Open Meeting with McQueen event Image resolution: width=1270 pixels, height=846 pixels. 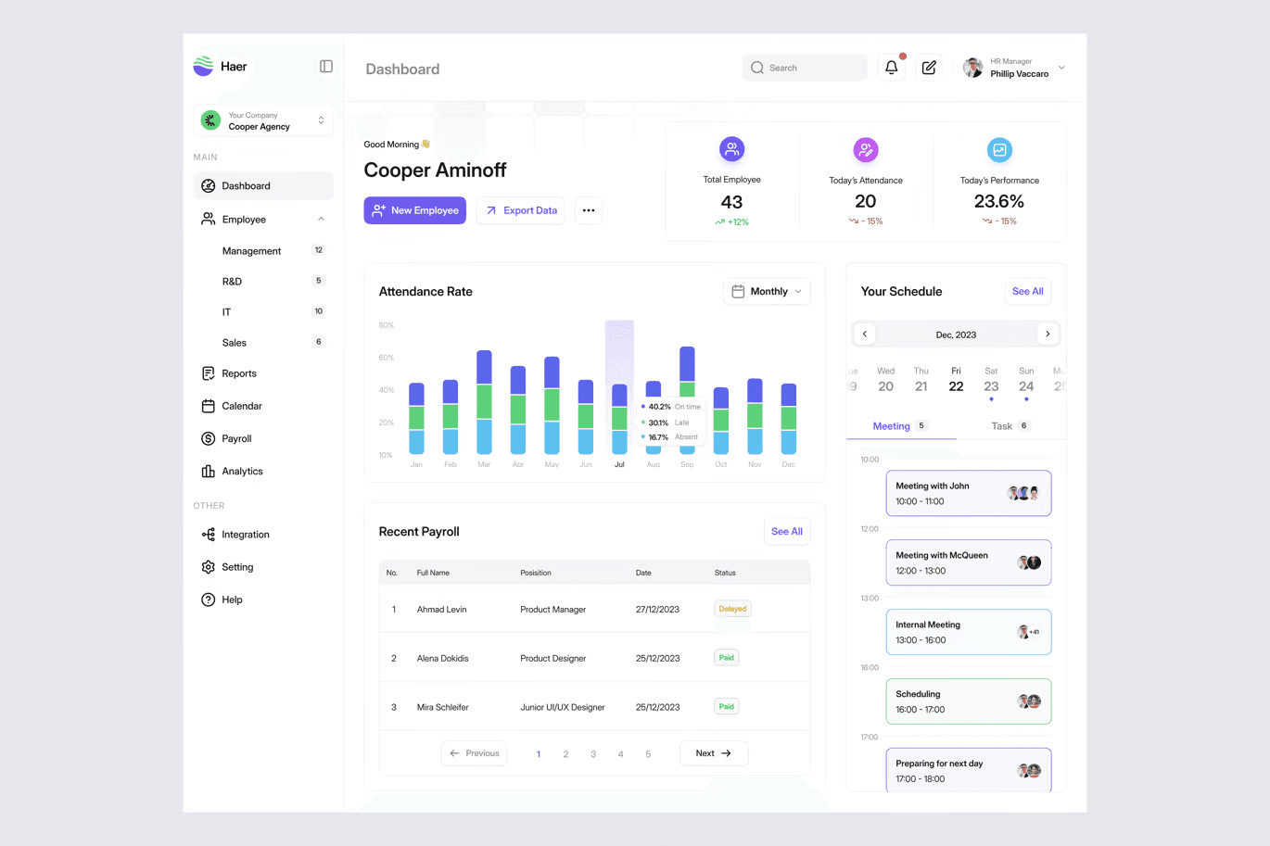tap(969, 562)
